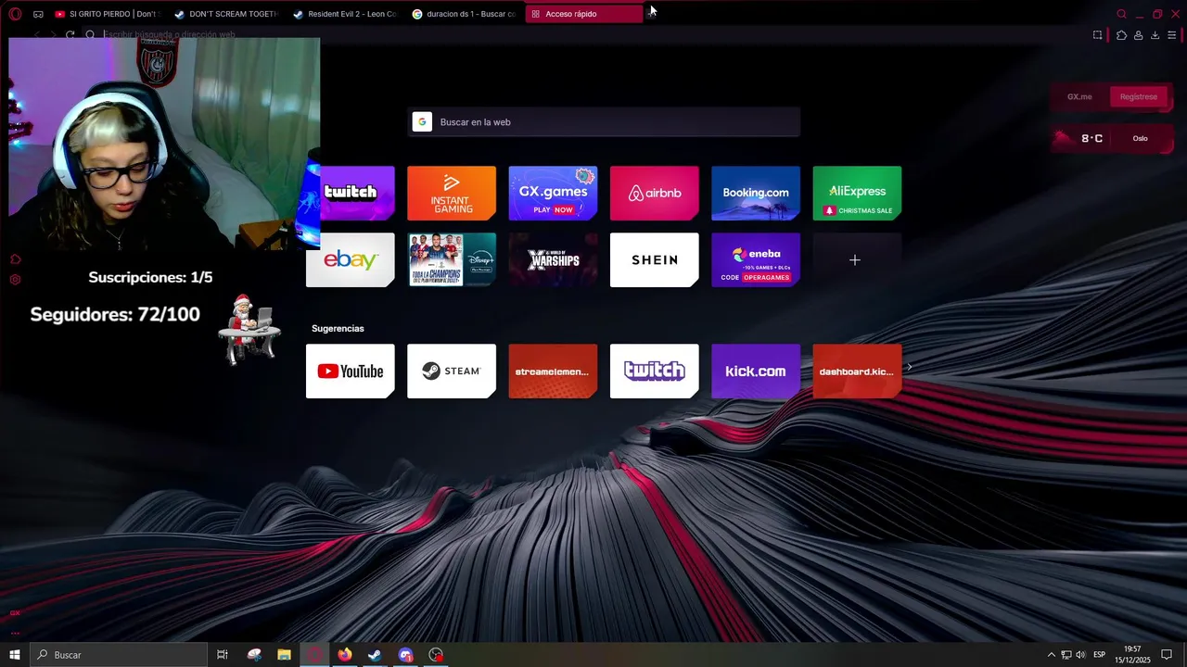Open the streamelements suggestion tile
1187x667 pixels.
[x=553, y=371]
